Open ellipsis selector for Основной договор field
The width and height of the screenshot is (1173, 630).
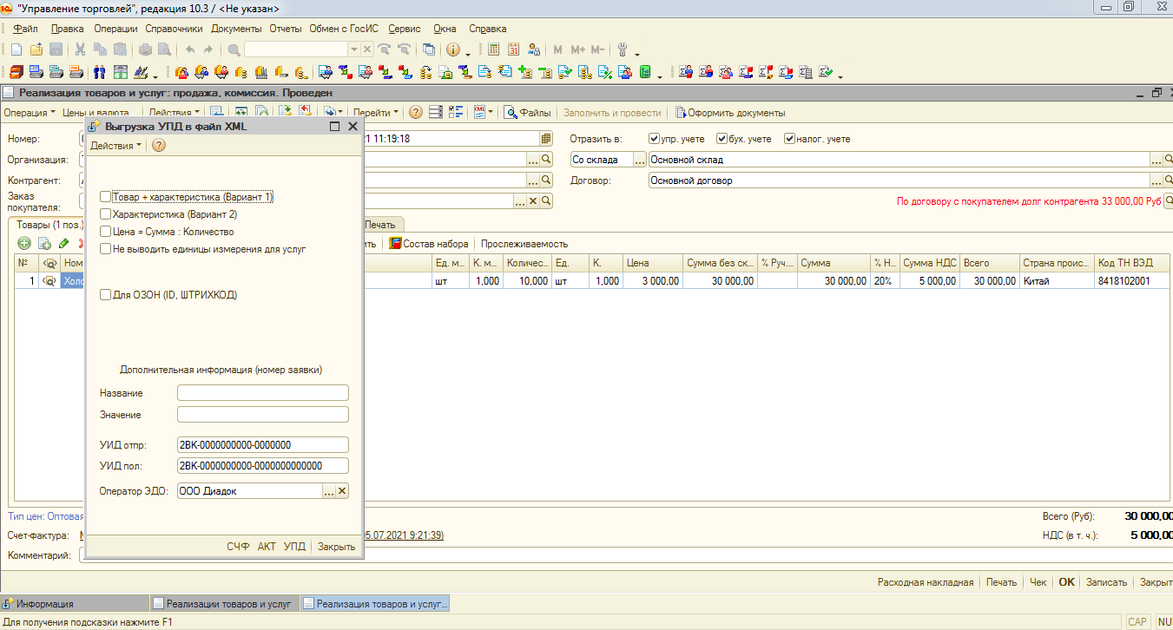(1157, 180)
